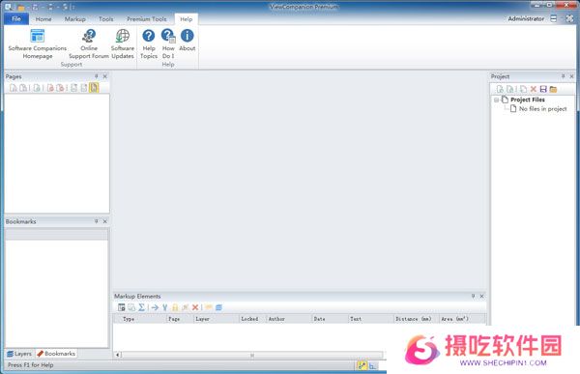
Task: Click the blue list icon in Markup Elements
Action: coord(218,307)
